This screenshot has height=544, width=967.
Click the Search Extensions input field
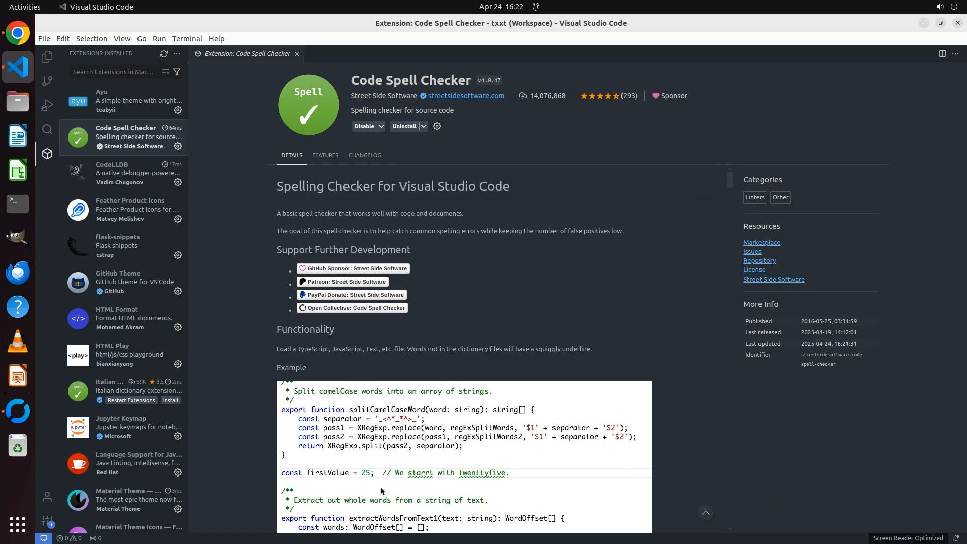tap(113, 72)
